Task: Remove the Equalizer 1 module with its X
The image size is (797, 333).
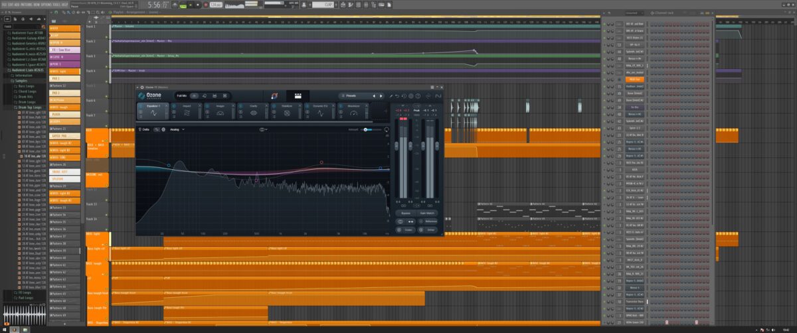Action: pos(166,105)
